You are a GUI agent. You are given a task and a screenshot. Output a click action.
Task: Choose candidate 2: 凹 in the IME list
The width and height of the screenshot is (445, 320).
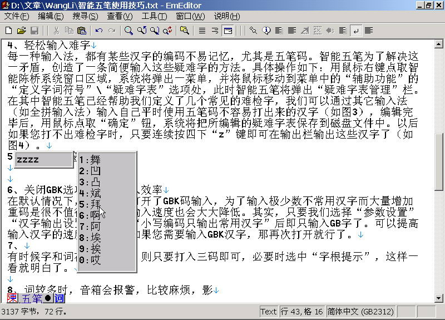[90, 171]
